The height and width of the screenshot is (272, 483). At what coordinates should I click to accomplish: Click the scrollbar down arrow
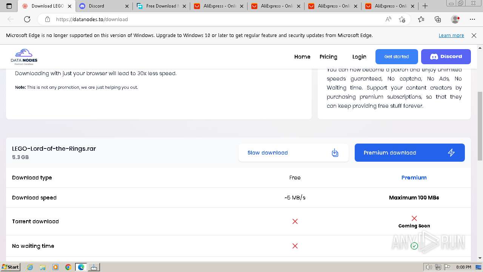tap(480, 258)
